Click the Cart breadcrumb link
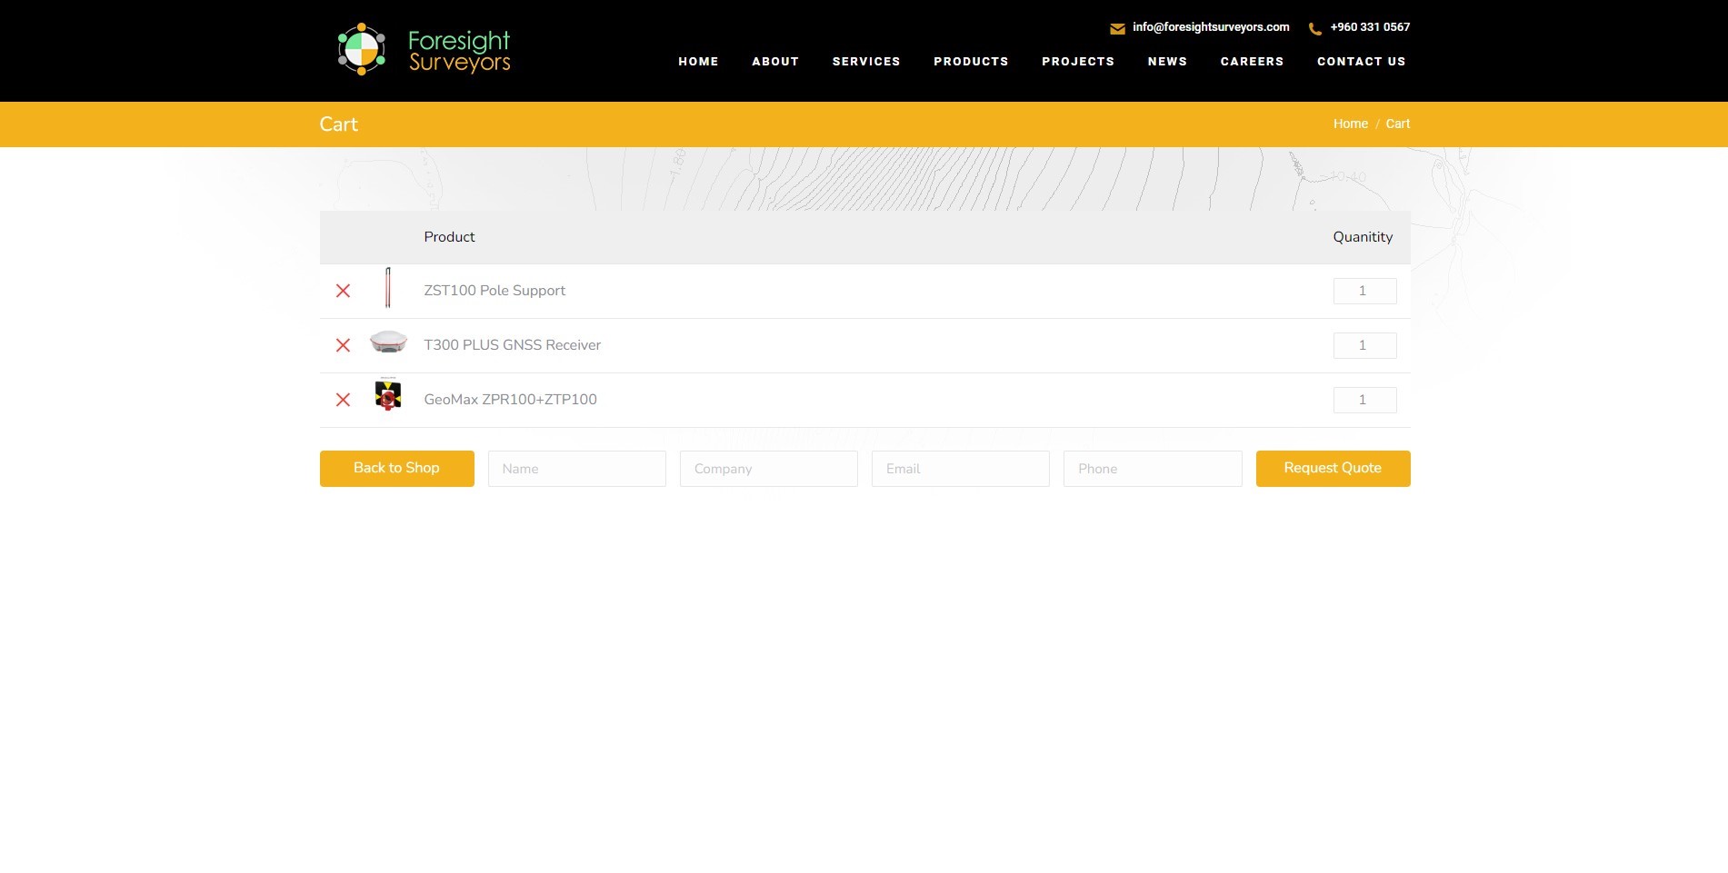 click(x=1398, y=124)
